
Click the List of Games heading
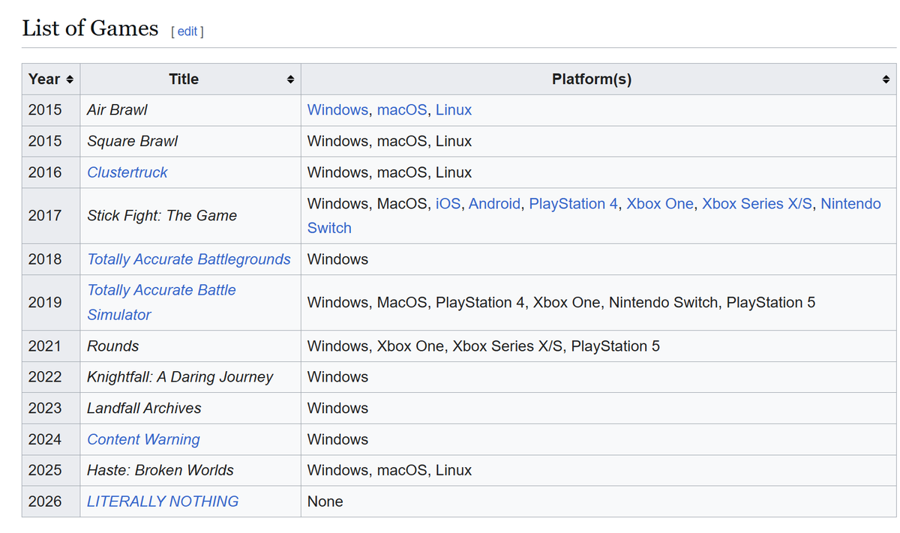(x=90, y=28)
